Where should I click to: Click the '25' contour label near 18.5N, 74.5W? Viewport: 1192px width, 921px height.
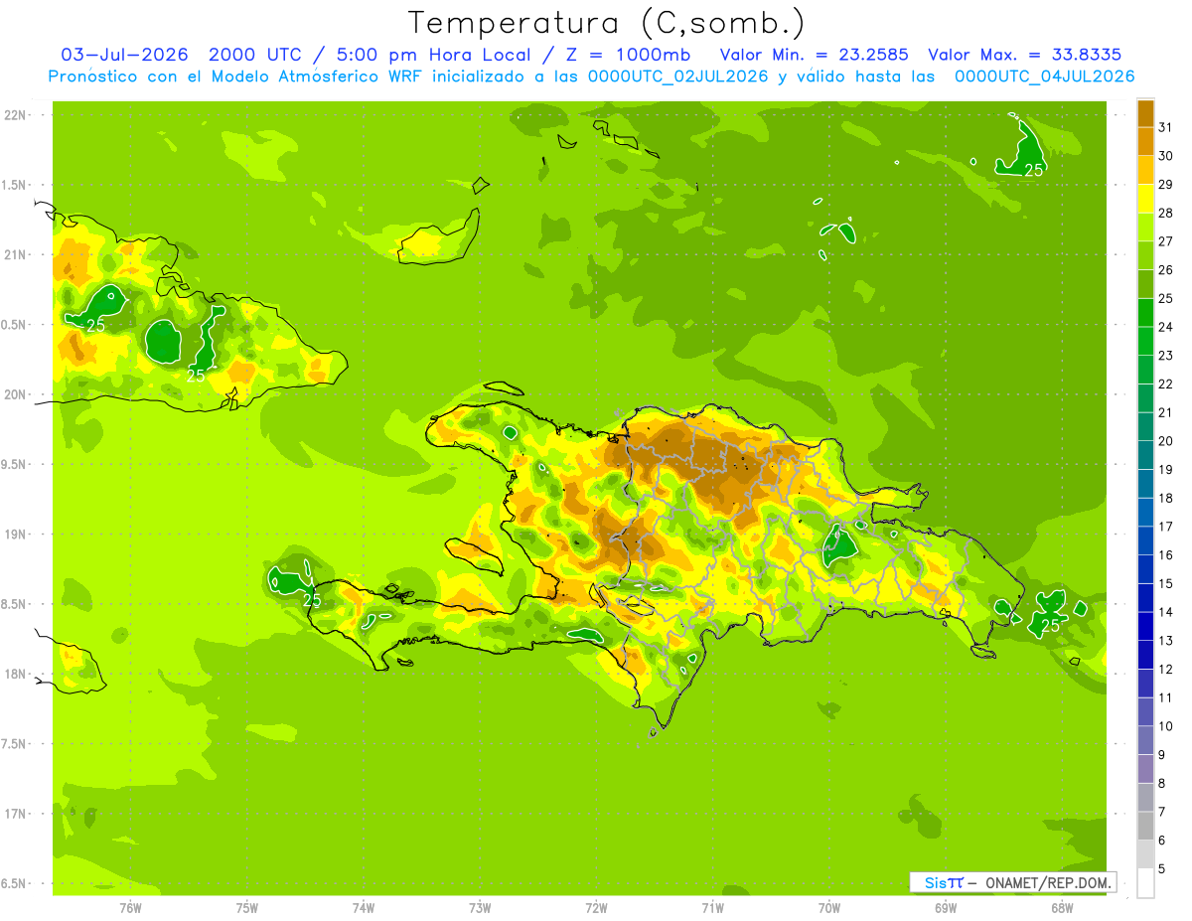point(312,600)
